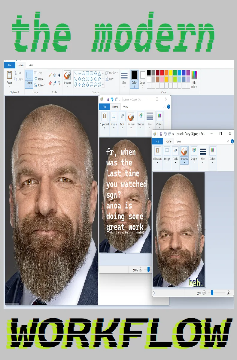Select the Fill with color bucket tool
This screenshot has width=237, height=360.
point(54,75)
